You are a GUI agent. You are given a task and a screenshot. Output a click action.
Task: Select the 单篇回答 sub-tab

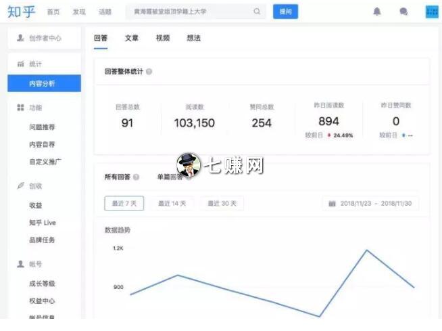click(x=170, y=177)
